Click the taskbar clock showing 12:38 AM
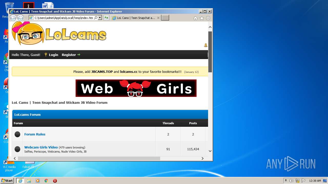 [x=315, y=181]
